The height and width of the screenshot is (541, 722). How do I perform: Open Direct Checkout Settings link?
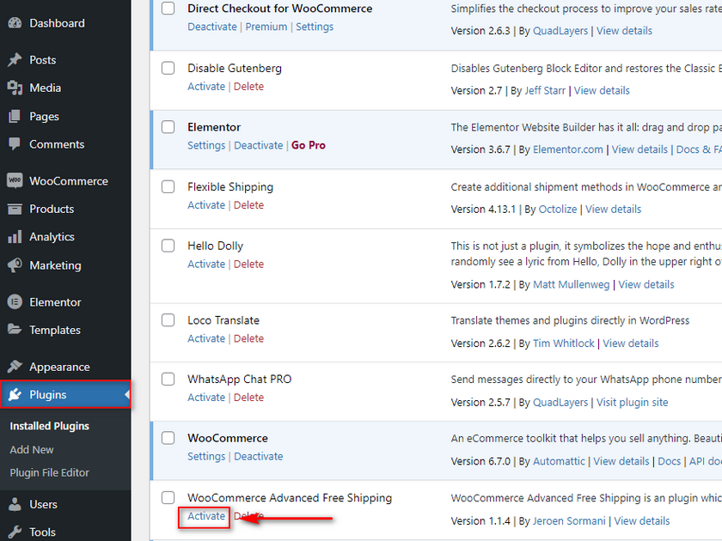315,27
